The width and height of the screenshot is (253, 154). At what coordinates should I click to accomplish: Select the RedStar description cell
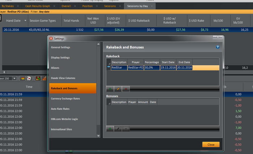pos(119,67)
